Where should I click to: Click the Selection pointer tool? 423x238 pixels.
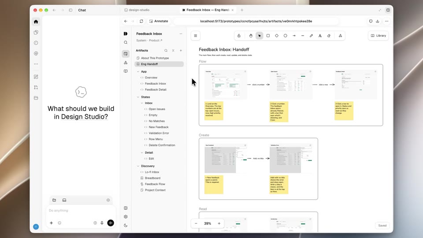259,36
